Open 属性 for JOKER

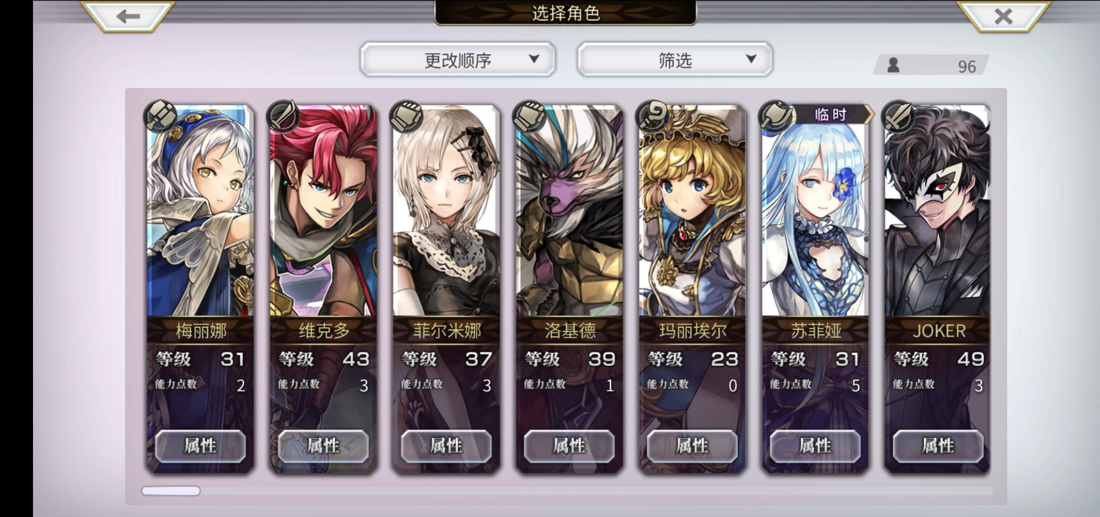(x=938, y=446)
